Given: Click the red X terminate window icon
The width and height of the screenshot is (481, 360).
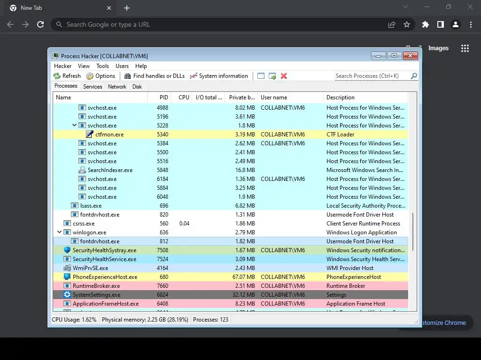Looking at the screenshot, I should coord(284,76).
